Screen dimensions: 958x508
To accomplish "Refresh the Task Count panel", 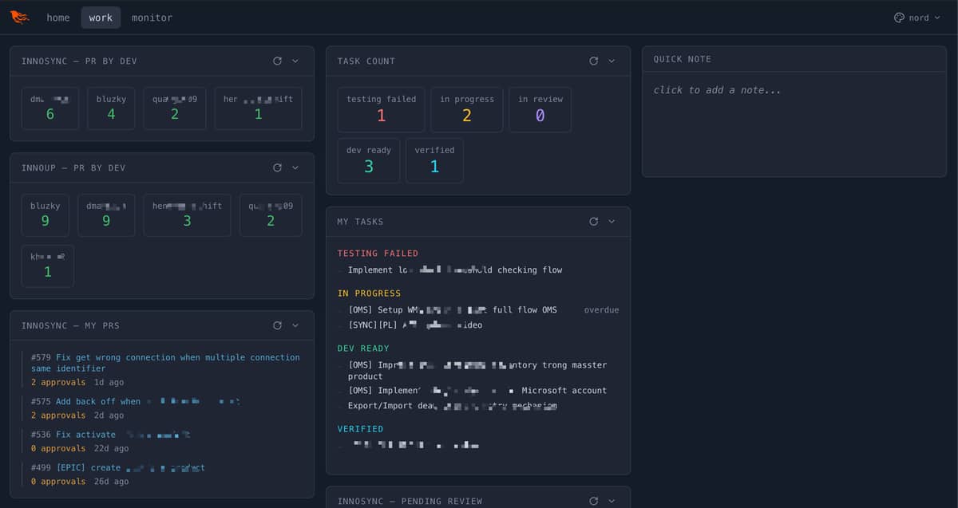I will (593, 61).
